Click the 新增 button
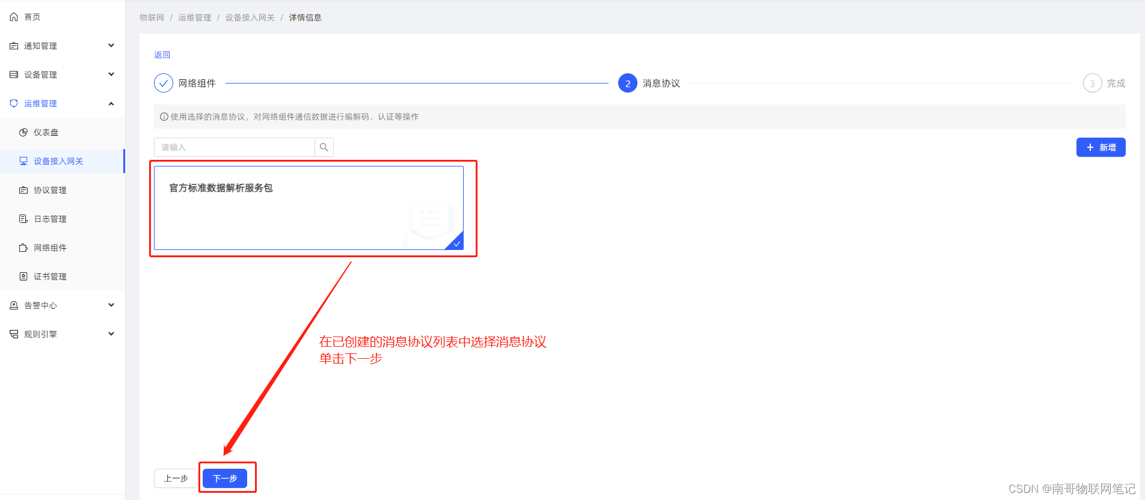Viewport: 1145px width, 500px height. [1100, 147]
